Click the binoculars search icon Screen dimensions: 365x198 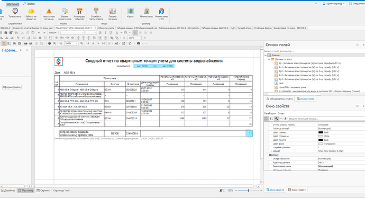coord(14,43)
